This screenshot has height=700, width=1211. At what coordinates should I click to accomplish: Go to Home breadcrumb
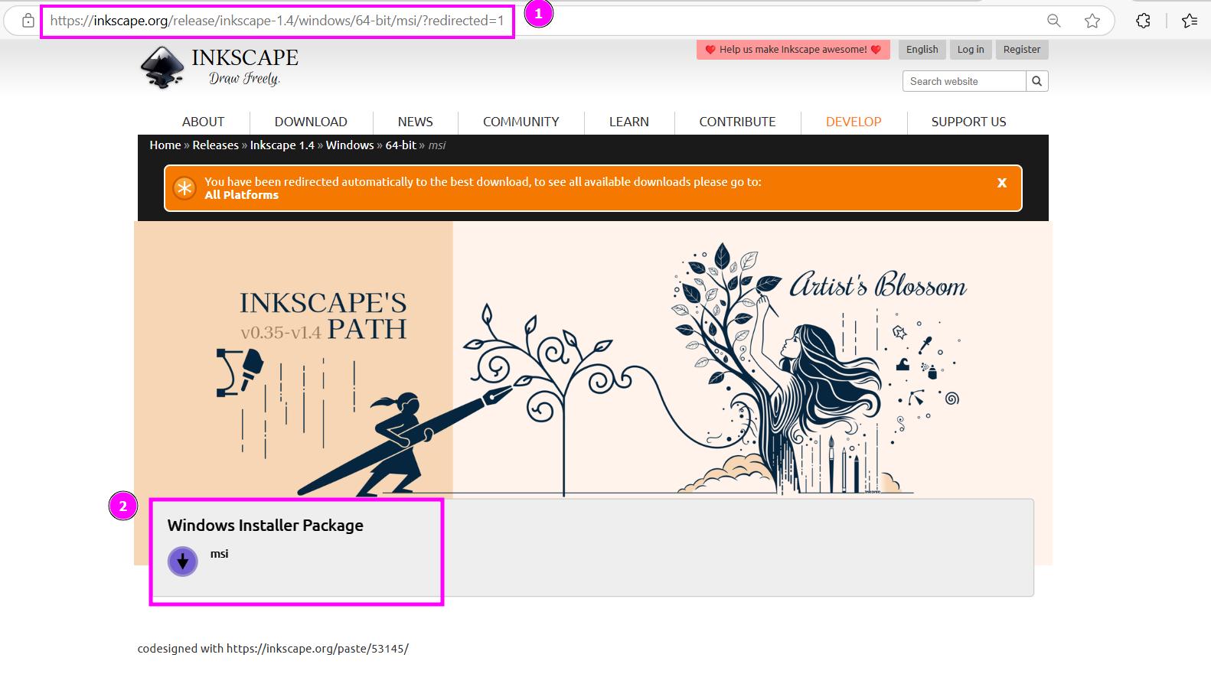165,145
